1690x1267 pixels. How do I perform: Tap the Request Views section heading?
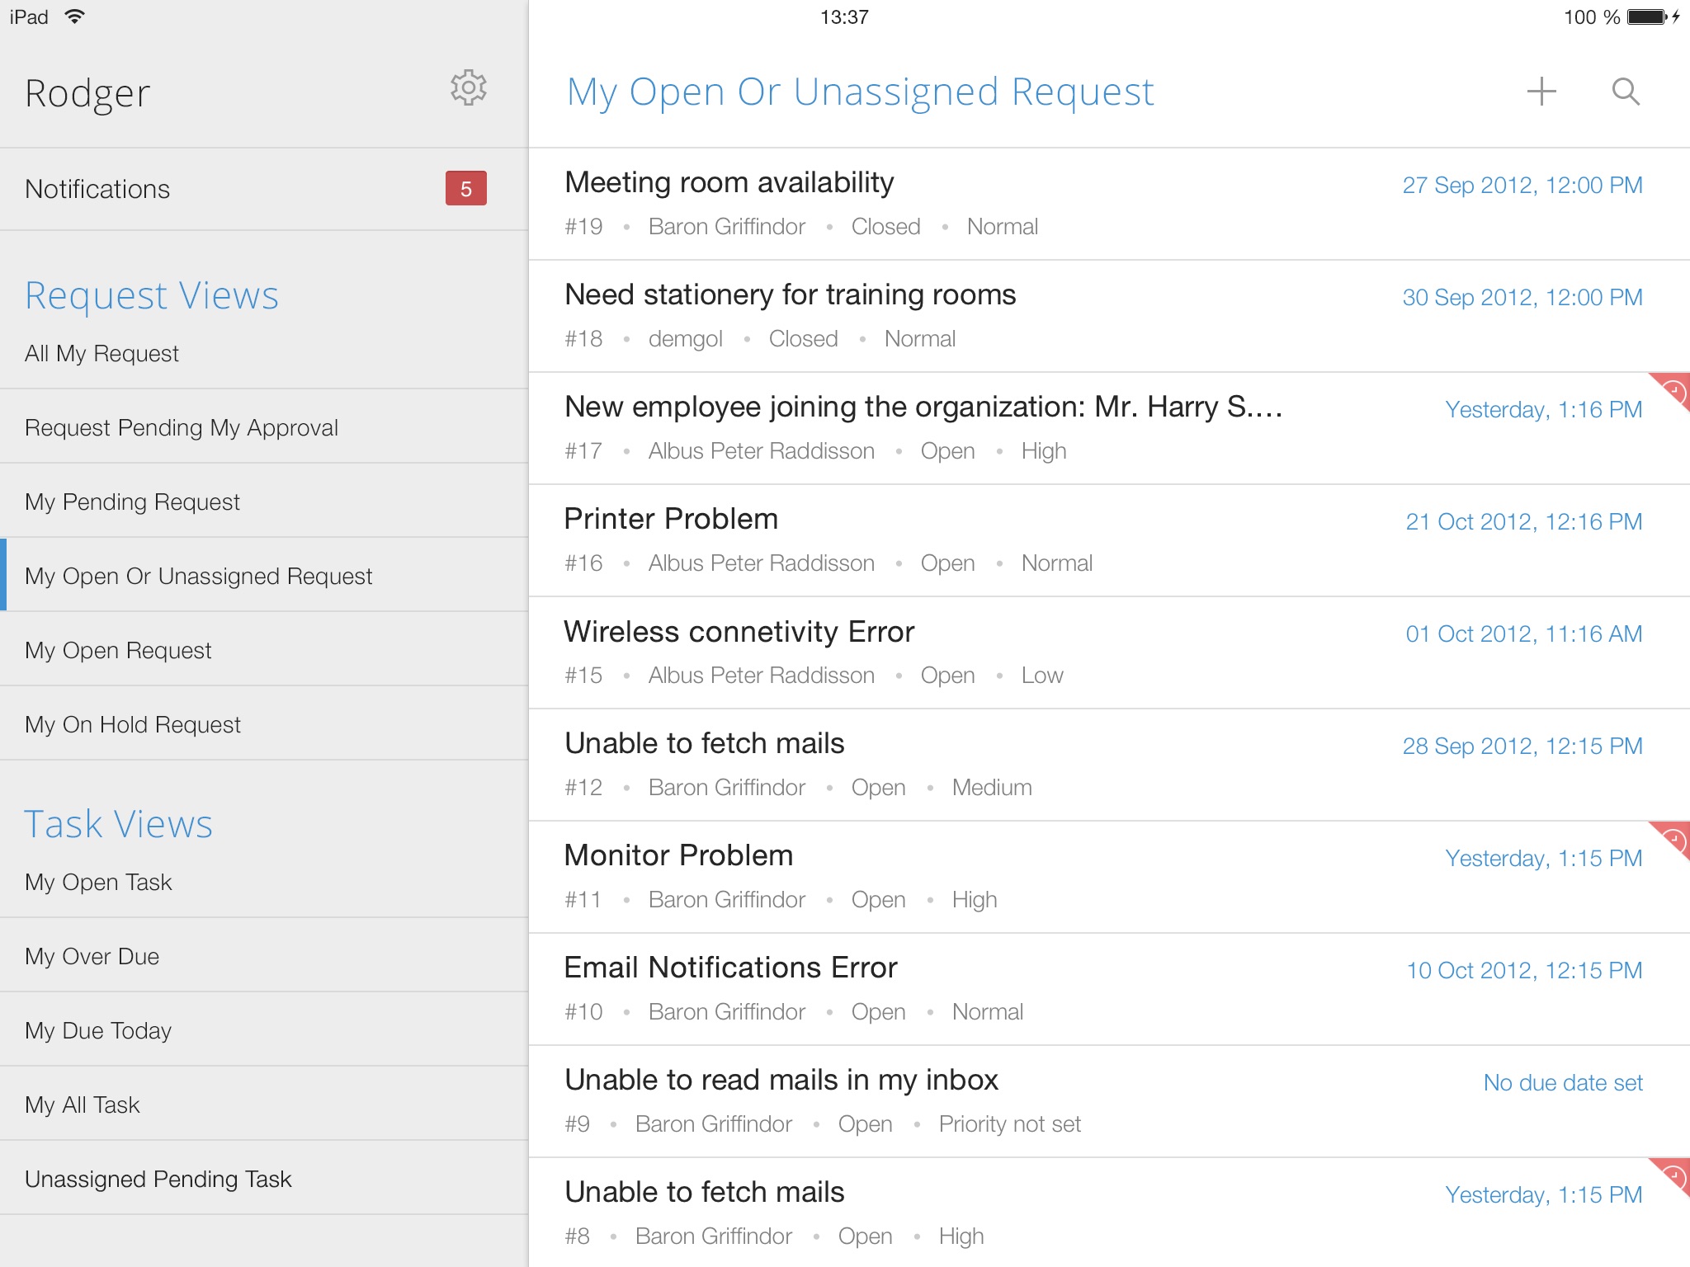[152, 295]
